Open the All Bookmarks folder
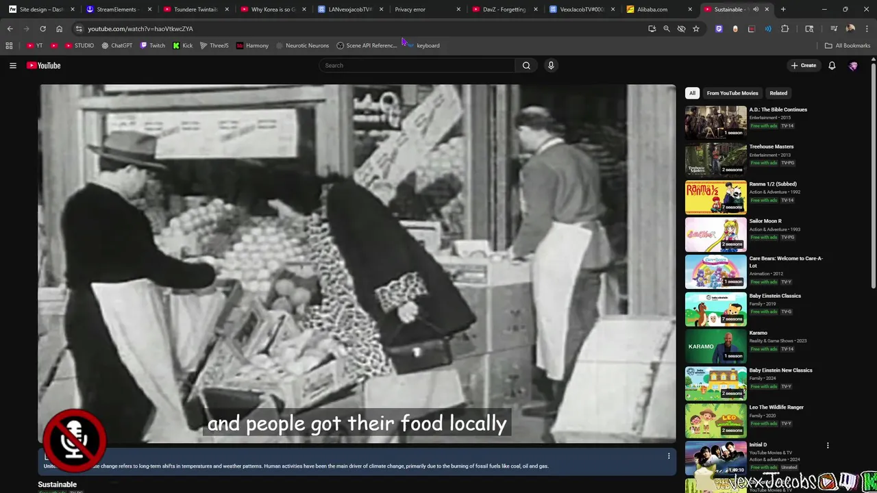The width and height of the screenshot is (877, 493). click(848, 45)
